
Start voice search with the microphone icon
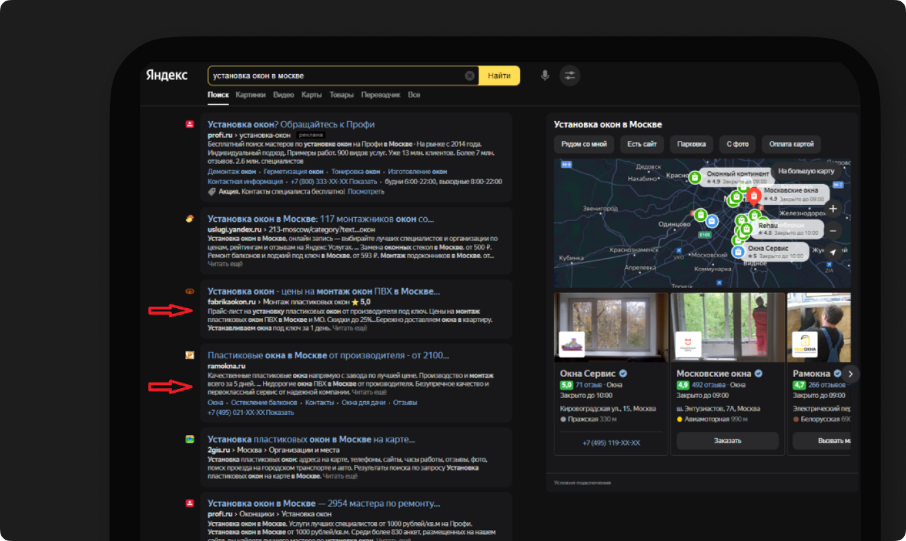(x=545, y=75)
